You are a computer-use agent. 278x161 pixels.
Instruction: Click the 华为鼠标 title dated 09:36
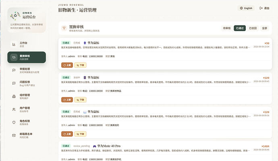click(x=93, y=112)
